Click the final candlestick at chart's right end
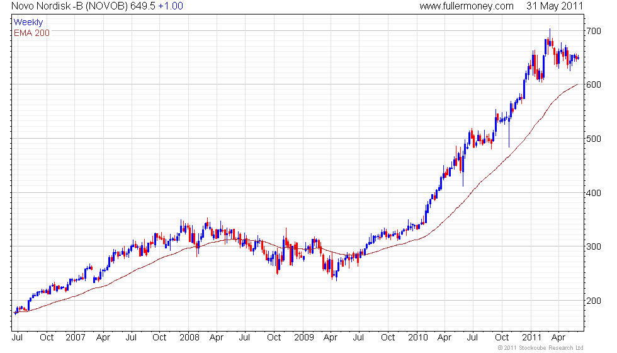 click(578, 58)
